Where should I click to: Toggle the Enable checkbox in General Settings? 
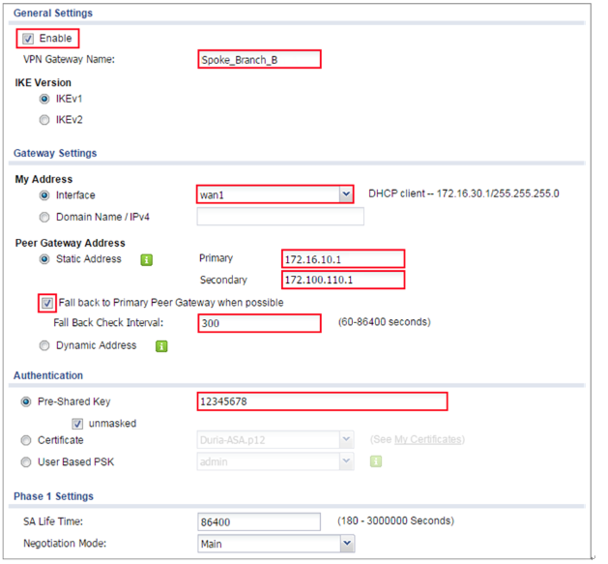pos(28,39)
